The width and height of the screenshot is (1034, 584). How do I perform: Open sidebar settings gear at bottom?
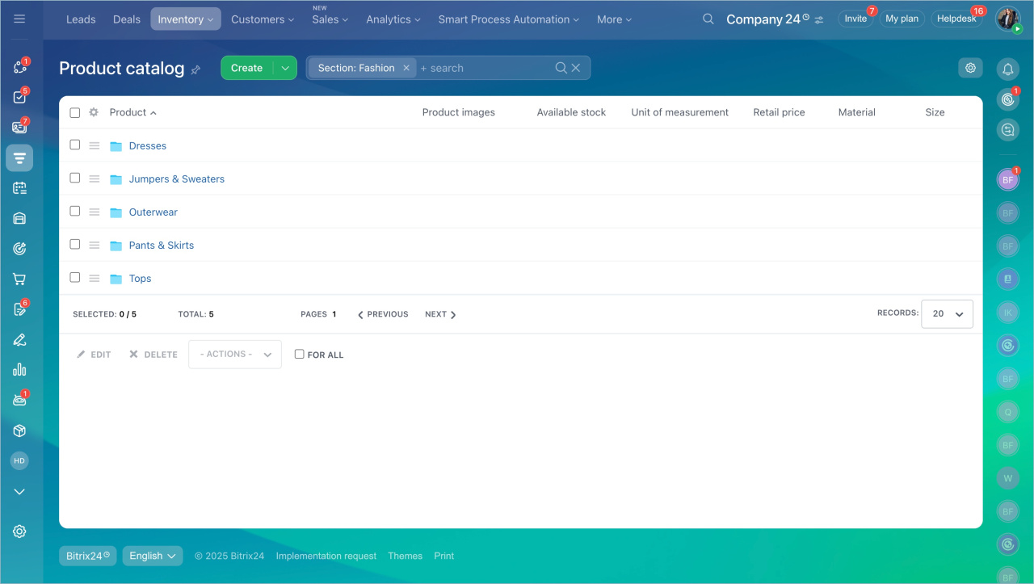point(19,531)
